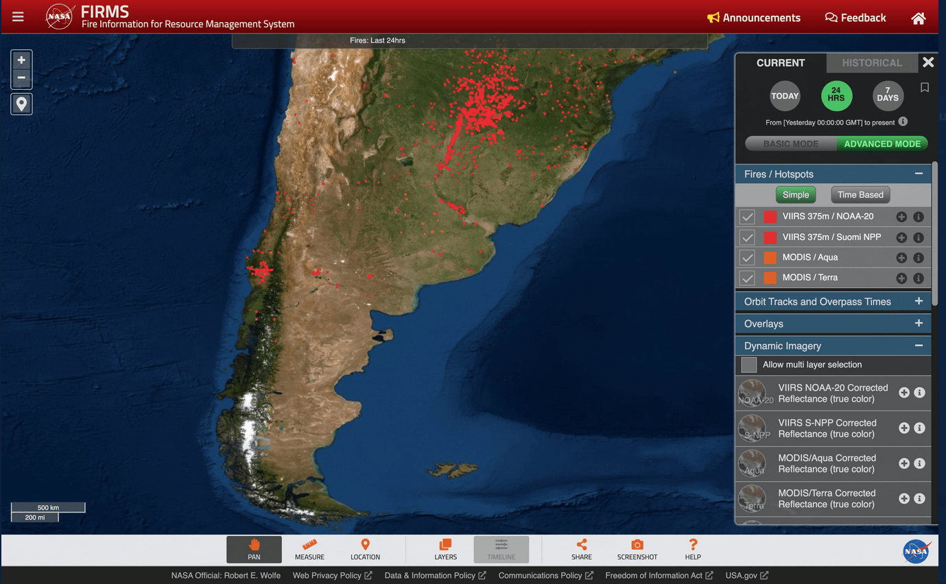The image size is (946, 584).
Task: Add VIIRS NOAA-20 Corrected Reflectance imagery
Action: [x=904, y=393]
